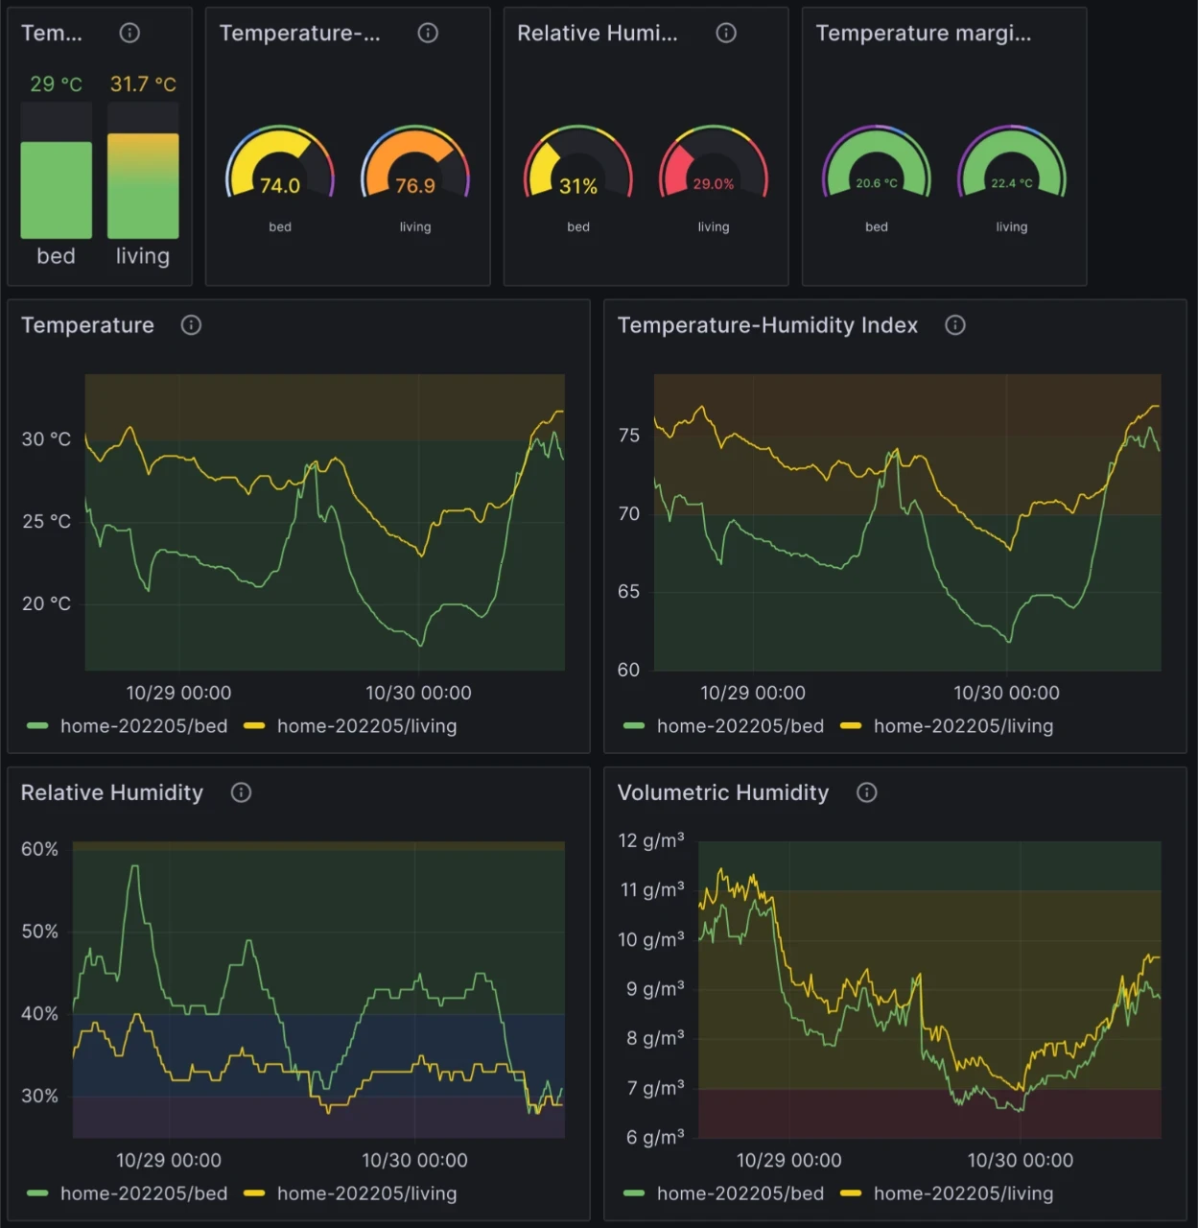Screen dimensions: 1198x1228
Task: Click the "10/29 00:00" tick in Relative Humidity
Action: coord(169,1160)
